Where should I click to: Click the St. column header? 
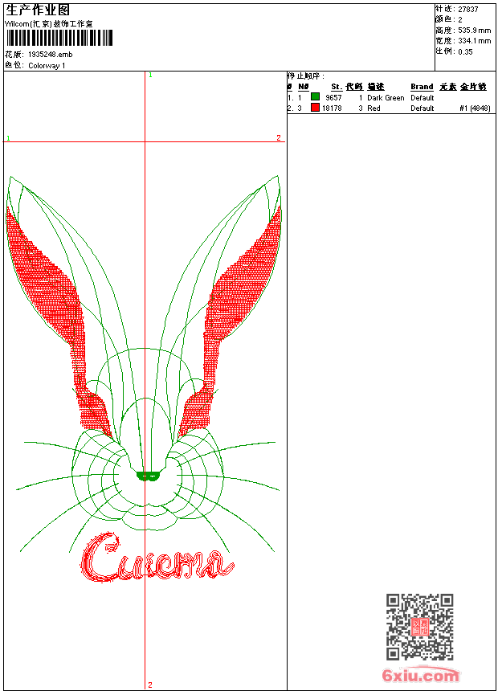(x=337, y=87)
